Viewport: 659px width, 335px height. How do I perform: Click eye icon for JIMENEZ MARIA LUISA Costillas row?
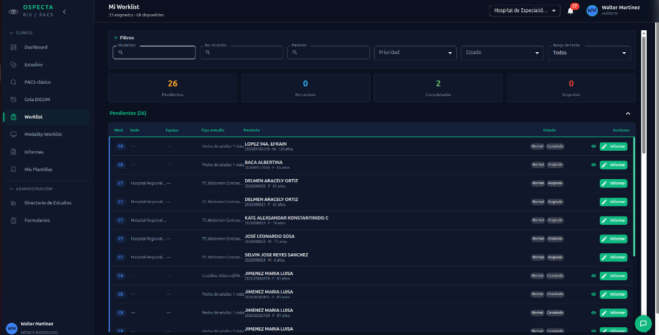[593, 276]
